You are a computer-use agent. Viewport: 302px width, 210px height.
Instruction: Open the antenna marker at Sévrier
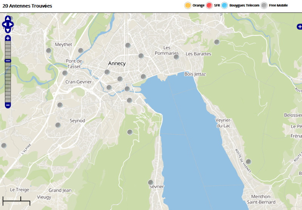pyautogui.click(x=151, y=182)
